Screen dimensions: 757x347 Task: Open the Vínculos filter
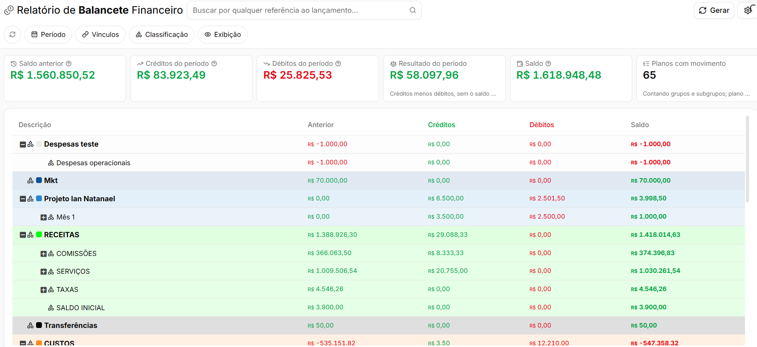(100, 34)
